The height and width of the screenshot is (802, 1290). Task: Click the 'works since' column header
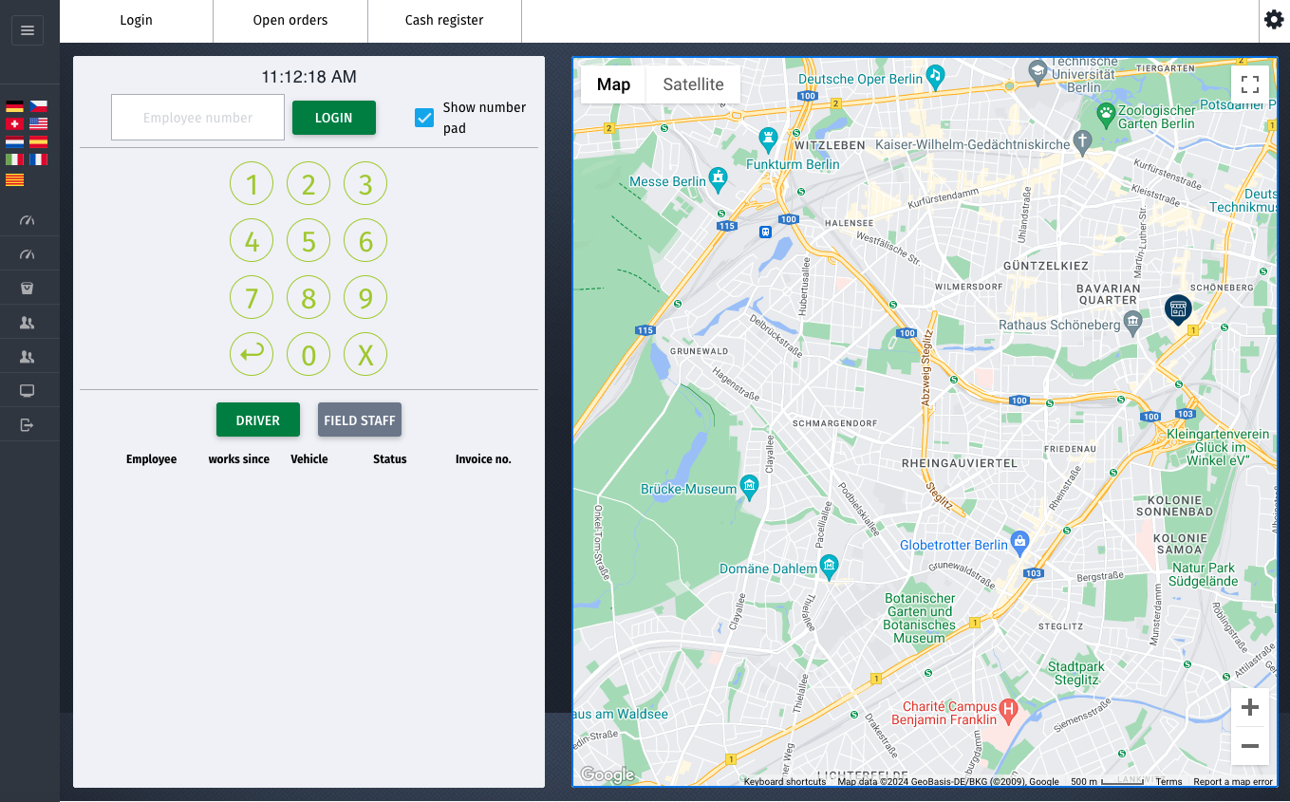click(x=239, y=459)
